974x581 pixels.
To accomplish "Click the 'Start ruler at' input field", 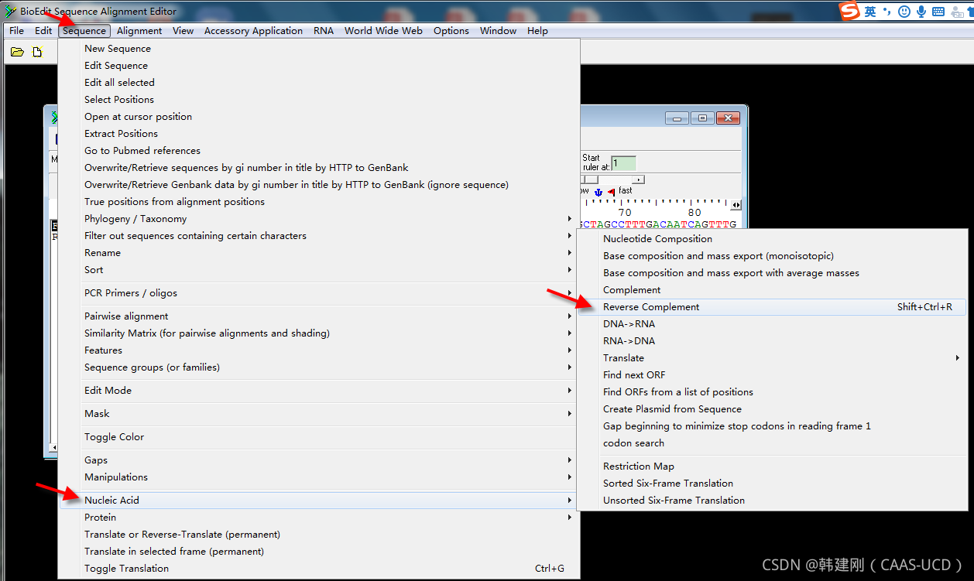I will click(x=623, y=163).
